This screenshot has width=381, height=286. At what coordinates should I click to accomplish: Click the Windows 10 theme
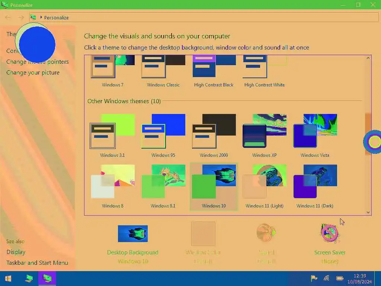[214, 187]
